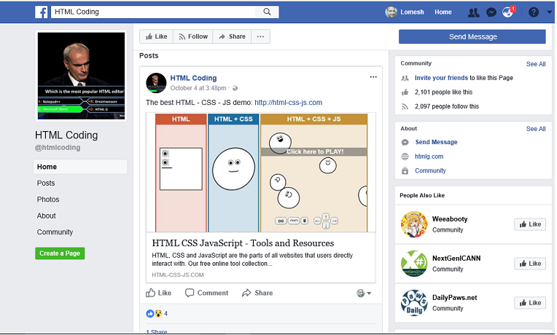Open the Messenger icon in top bar

[x=492, y=12]
